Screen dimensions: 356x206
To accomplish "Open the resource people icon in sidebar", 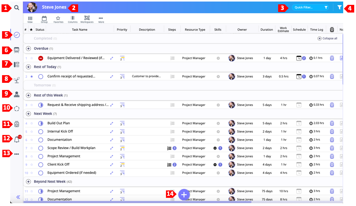I will pos(17,94).
